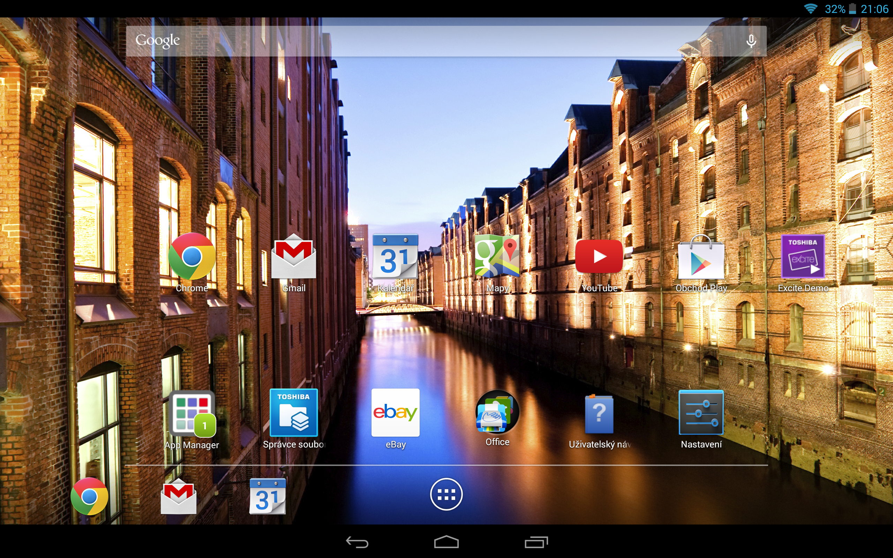Screen dimensions: 893x558
Task: Tap the 21:06 clock in status bar
Action: [x=875, y=9]
